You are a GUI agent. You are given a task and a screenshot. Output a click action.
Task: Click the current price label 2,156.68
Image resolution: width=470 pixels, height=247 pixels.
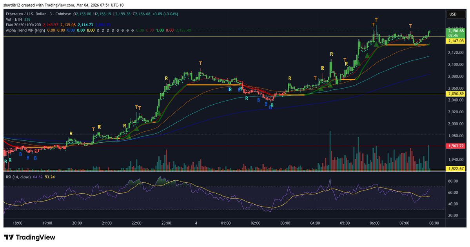click(456, 31)
